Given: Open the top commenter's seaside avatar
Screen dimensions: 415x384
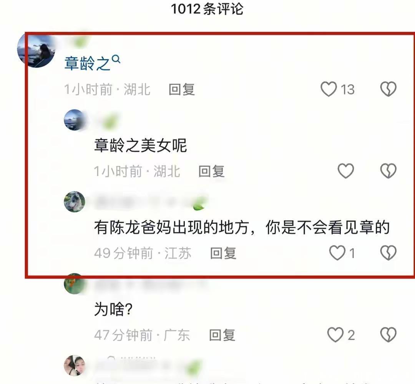Looking at the screenshot, I should point(36,50).
